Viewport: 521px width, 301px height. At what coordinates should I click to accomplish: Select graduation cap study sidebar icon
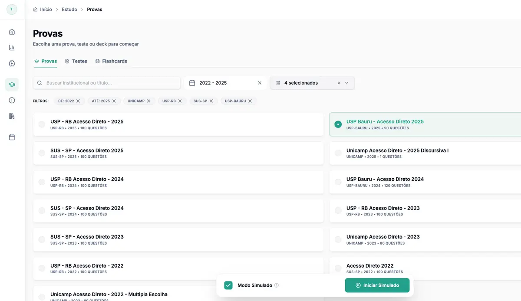tap(12, 85)
